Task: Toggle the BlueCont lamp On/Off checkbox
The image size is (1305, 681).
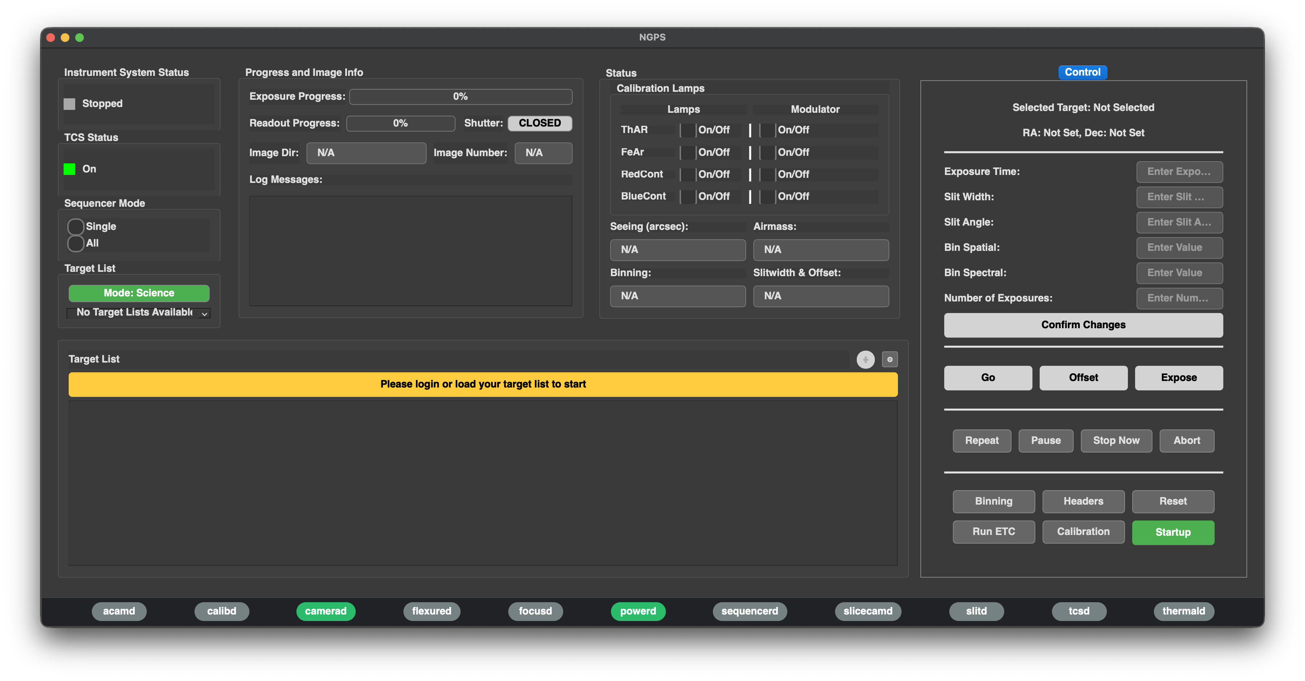Action: coord(688,197)
